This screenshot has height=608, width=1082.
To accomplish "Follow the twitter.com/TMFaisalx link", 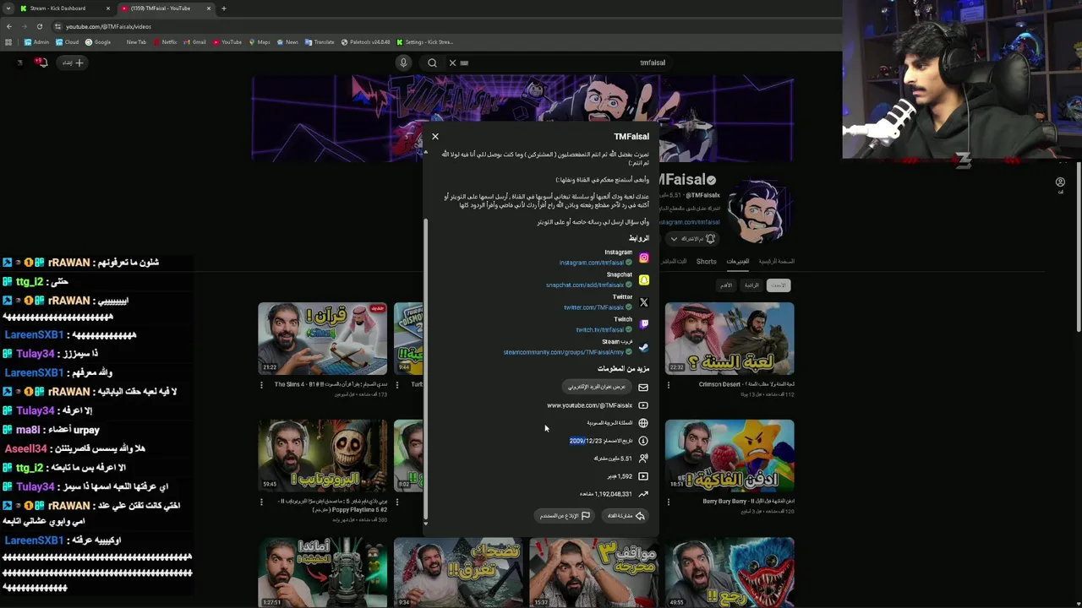I will [593, 307].
